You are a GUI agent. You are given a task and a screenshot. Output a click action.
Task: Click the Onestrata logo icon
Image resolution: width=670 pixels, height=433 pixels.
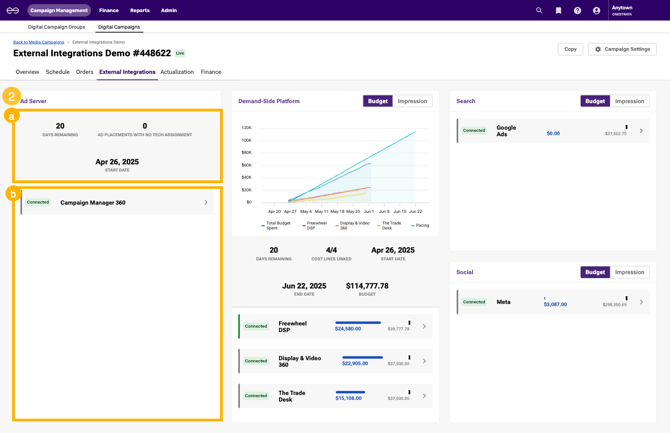pos(13,10)
